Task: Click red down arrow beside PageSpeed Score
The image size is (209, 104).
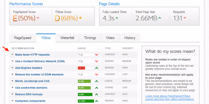Action: (38, 18)
